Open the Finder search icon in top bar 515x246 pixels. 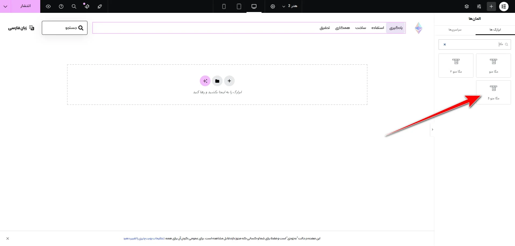74,6
